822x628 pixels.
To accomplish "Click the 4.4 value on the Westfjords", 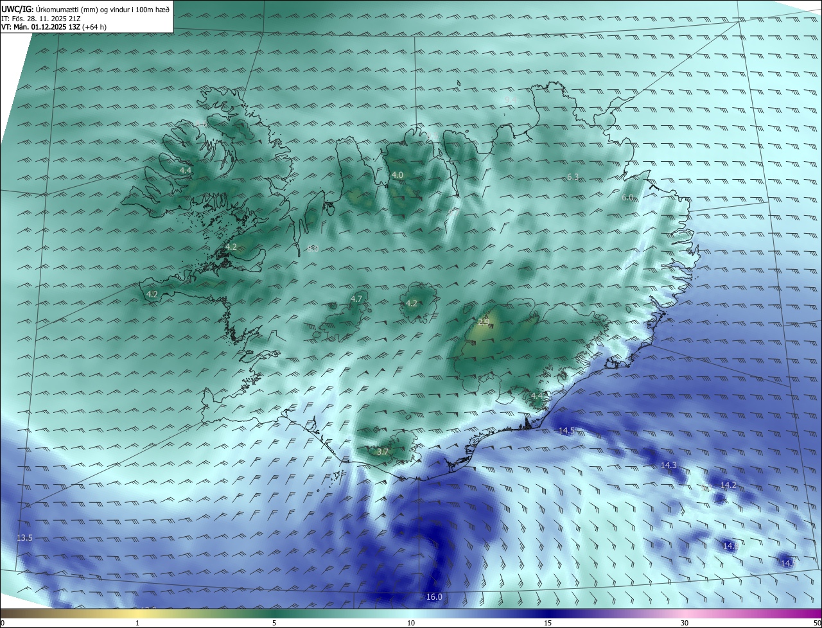I will tap(185, 171).
